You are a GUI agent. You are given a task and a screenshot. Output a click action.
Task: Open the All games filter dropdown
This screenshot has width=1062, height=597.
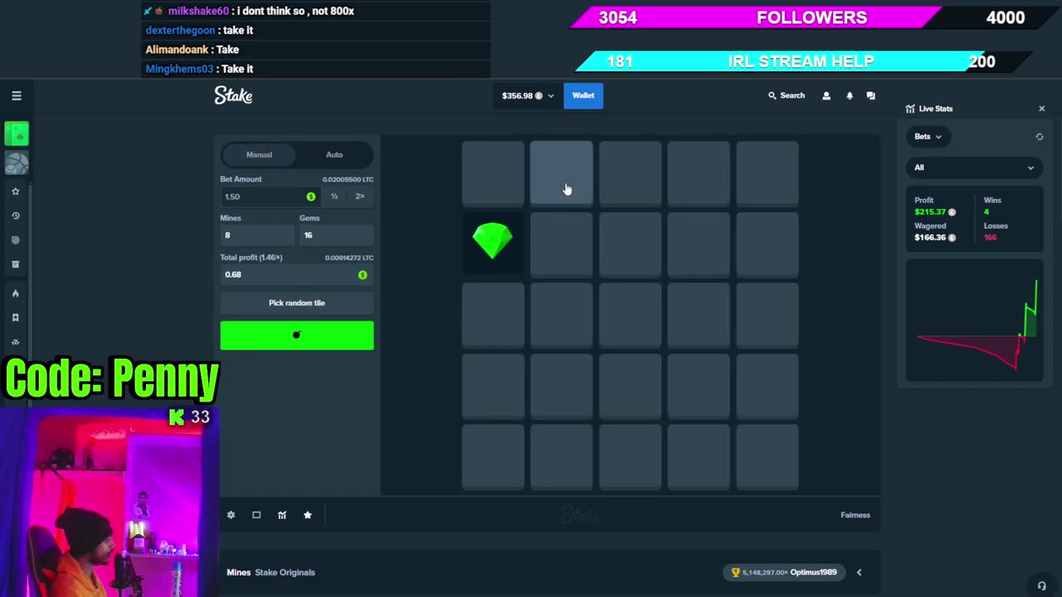point(974,167)
